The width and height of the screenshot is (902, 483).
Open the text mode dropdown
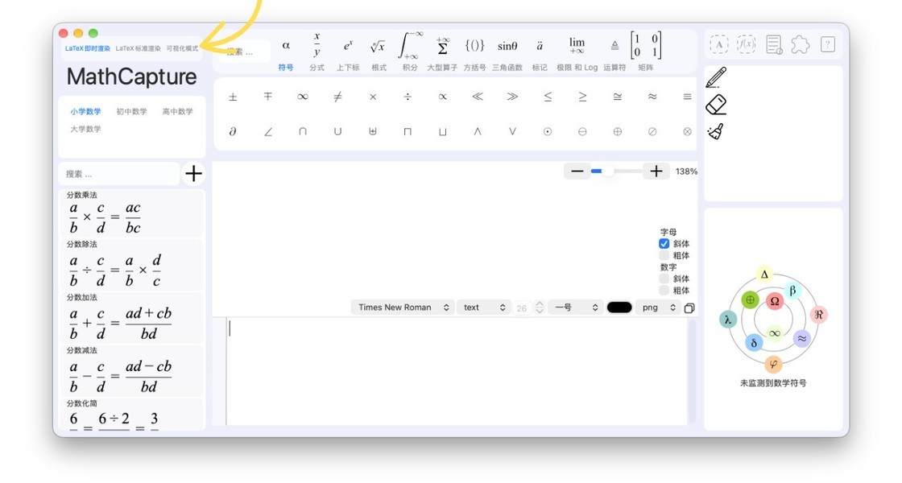pyautogui.click(x=484, y=308)
